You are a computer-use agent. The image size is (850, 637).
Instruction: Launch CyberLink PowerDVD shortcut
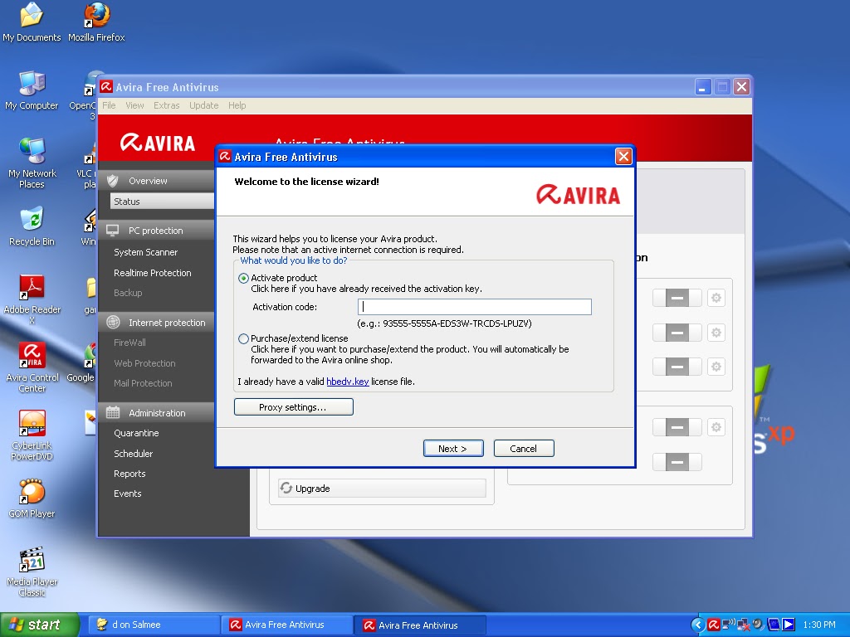[x=32, y=436]
